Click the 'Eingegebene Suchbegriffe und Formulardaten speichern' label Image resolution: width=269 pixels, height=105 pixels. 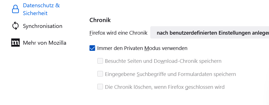(170, 74)
